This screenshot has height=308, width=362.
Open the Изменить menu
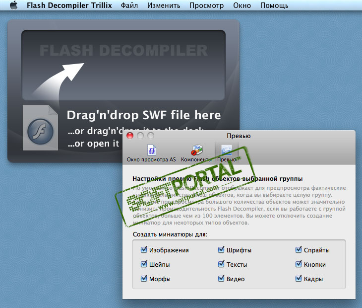(164, 5)
